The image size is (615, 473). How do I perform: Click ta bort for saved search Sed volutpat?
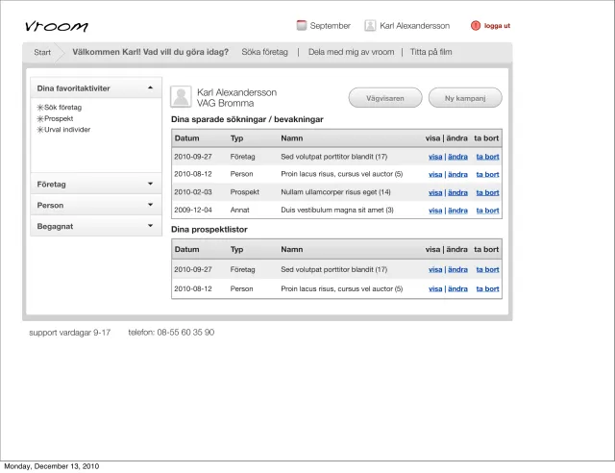[487, 157]
